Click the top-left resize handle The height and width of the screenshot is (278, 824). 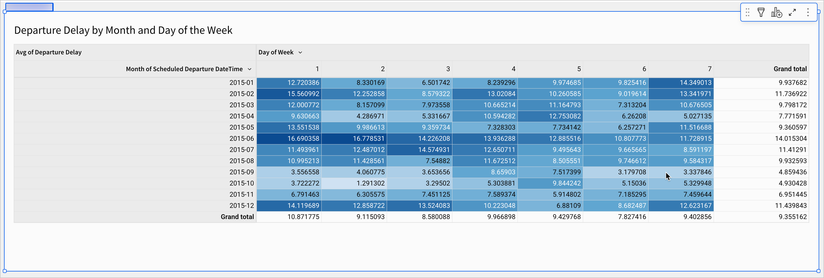point(5,12)
